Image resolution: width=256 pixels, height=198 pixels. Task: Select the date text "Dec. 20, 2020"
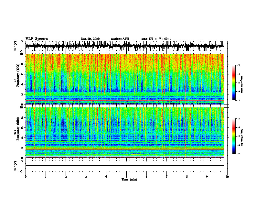tap(90, 39)
